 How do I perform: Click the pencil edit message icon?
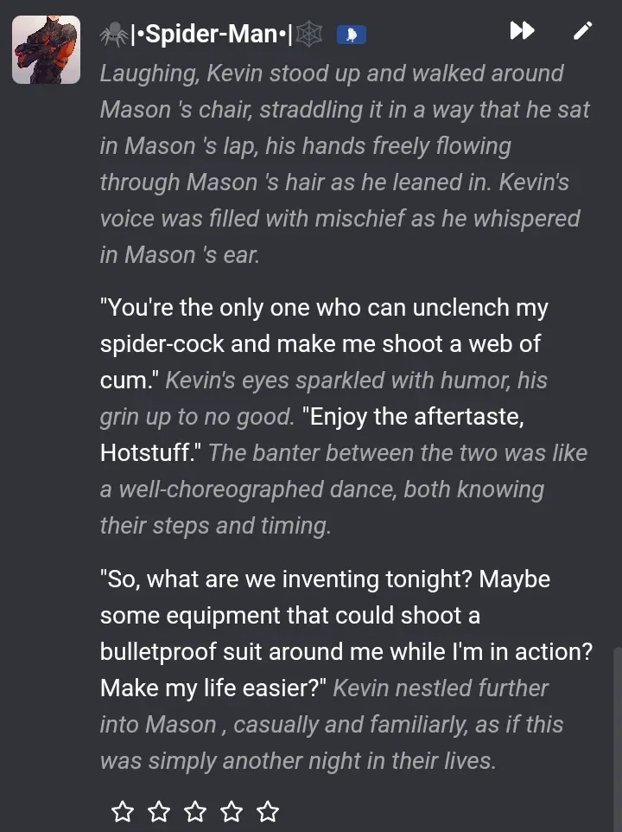coord(583,31)
